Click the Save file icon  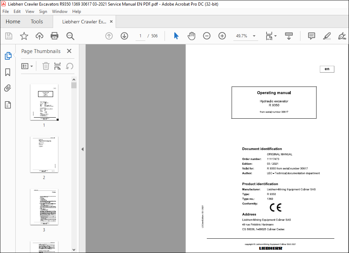9,36
